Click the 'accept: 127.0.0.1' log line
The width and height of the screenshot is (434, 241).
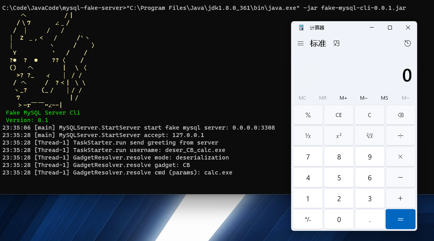click(x=103, y=135)
